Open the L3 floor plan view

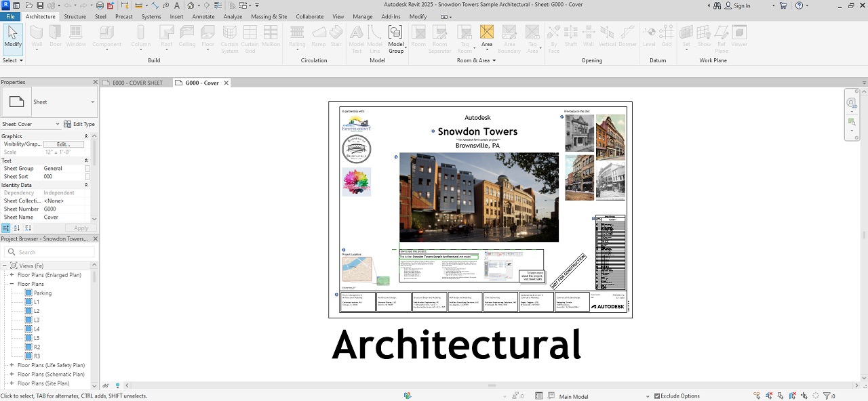coord(37,320)
